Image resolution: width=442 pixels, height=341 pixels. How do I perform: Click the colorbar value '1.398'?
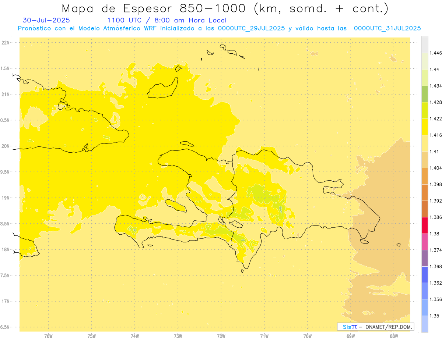point(436,184)
